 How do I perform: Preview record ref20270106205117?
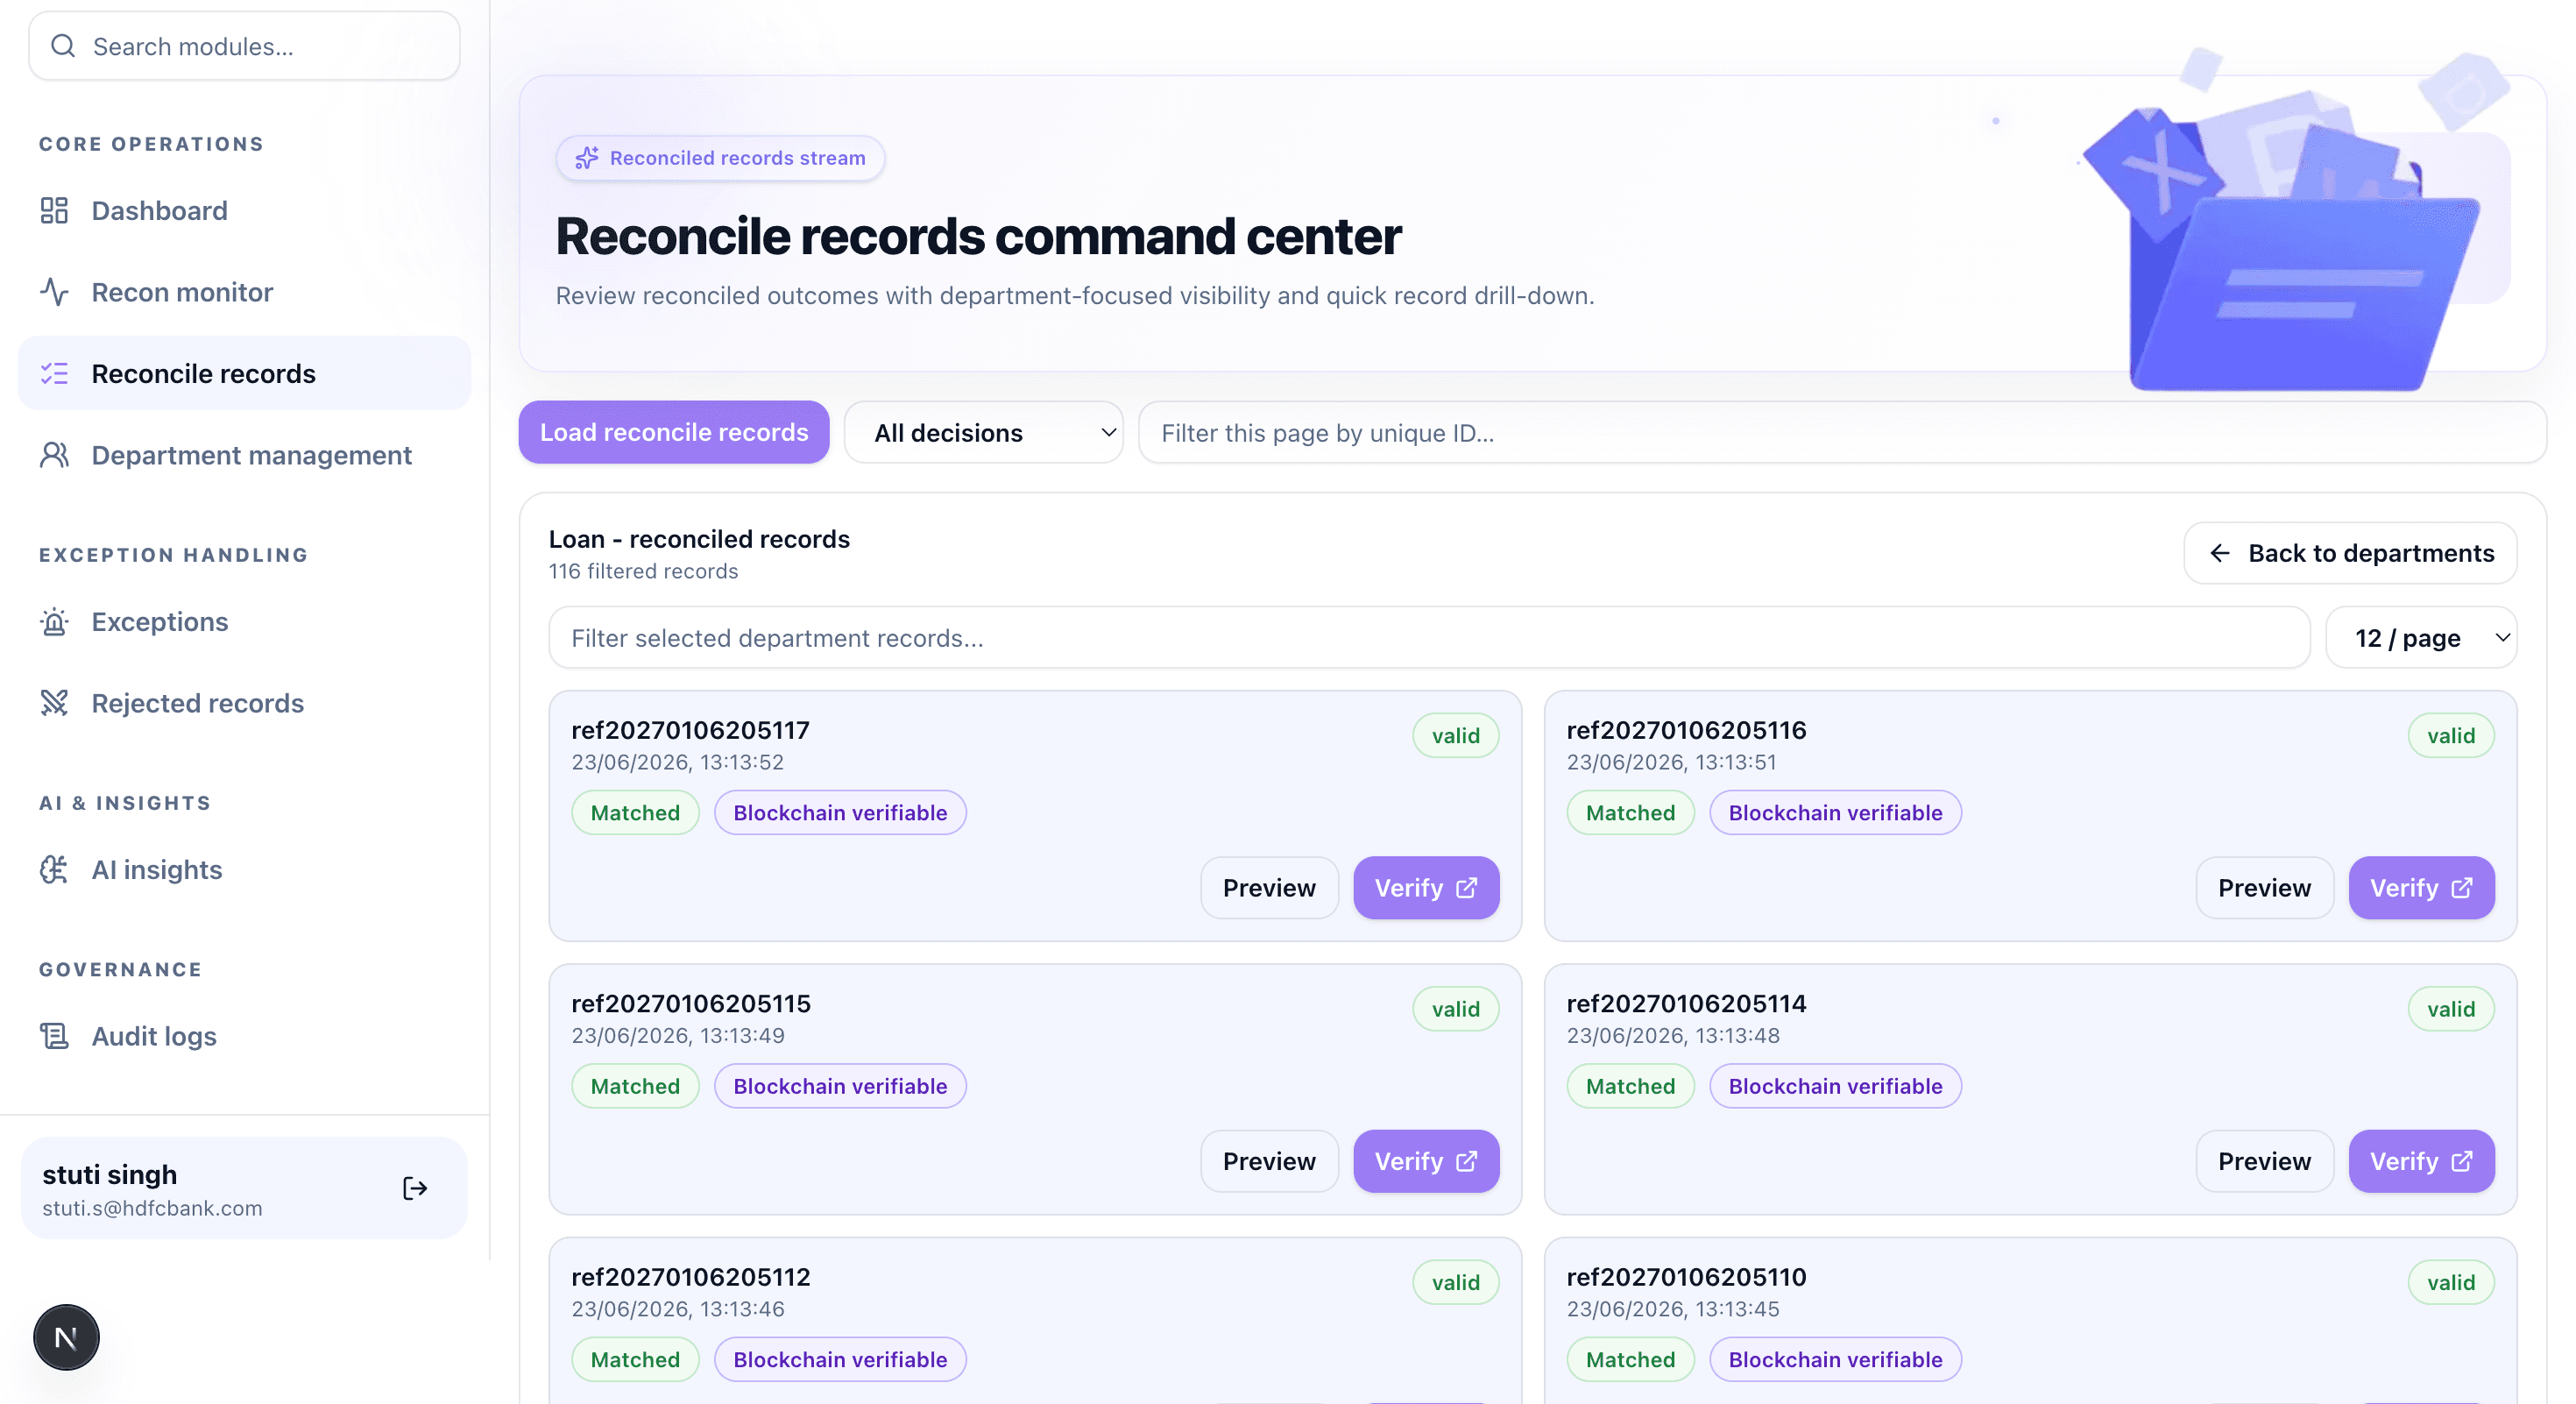coord(1269,888)
